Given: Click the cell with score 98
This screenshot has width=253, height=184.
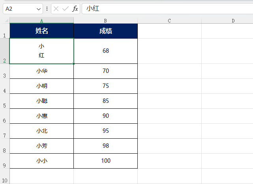Looking at the screenshot, I should [105, 146].
